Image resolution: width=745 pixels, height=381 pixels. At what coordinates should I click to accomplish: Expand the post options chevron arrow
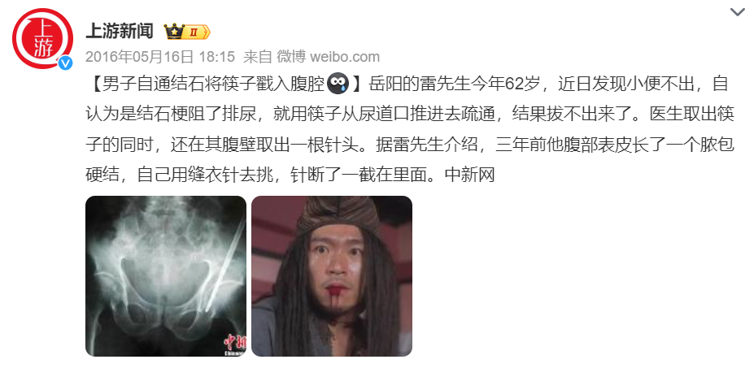pos(737,12)
